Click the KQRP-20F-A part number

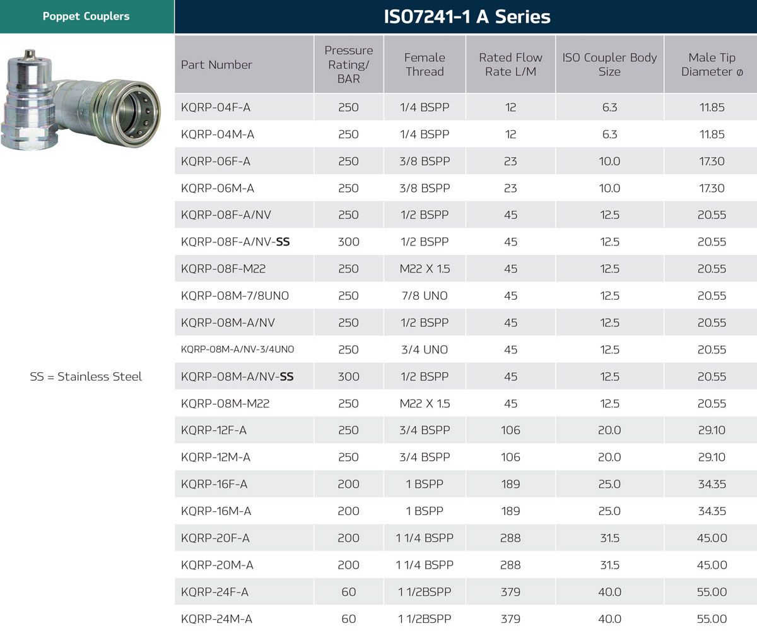pos(215,538)
